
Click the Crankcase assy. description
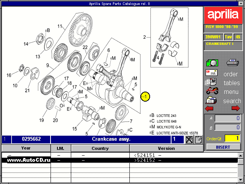[x=111, y=139]
